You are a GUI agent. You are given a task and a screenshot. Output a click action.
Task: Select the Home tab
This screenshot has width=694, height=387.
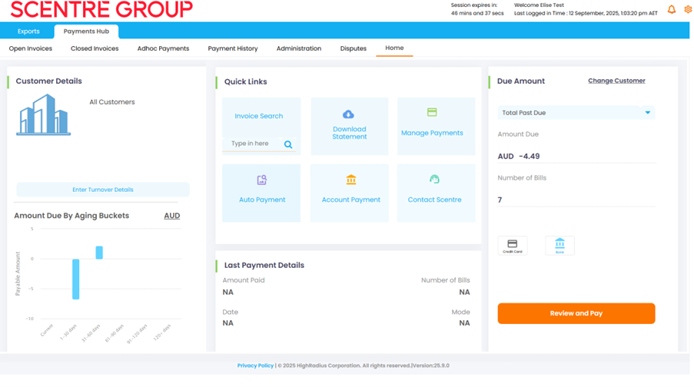tap(394, 48)
